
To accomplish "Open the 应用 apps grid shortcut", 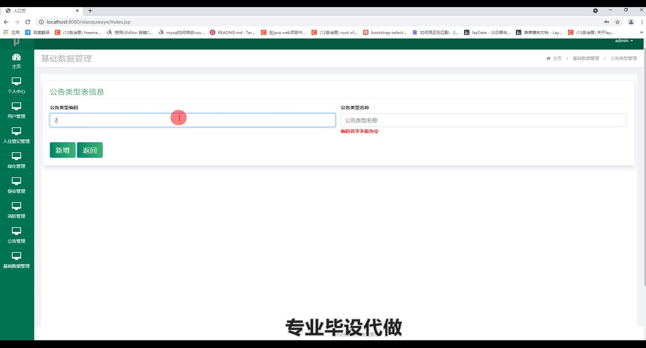I will pos(12,32).
